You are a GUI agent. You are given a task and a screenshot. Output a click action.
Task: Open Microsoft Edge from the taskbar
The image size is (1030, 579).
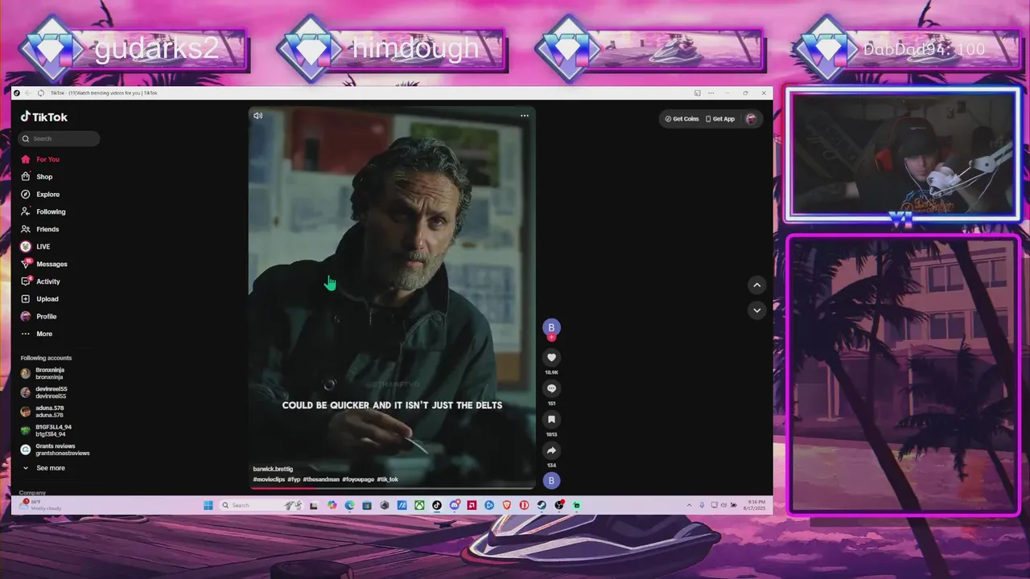coord(349,505)
